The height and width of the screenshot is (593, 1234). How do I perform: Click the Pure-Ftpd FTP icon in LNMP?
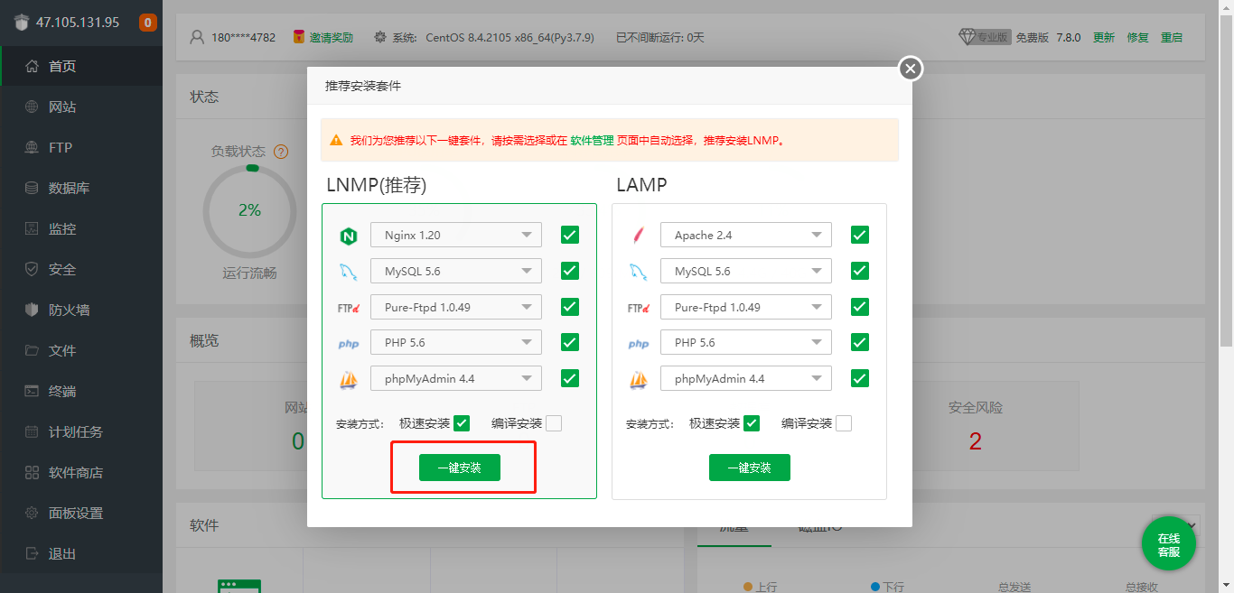tap(349, 308)
